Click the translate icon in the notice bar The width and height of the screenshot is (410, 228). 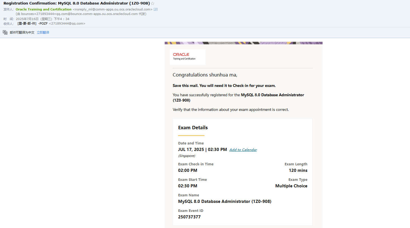coord(5,32)
